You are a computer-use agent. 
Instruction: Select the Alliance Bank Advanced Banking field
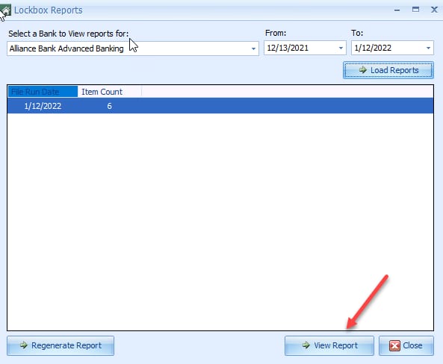coord(133,48)
